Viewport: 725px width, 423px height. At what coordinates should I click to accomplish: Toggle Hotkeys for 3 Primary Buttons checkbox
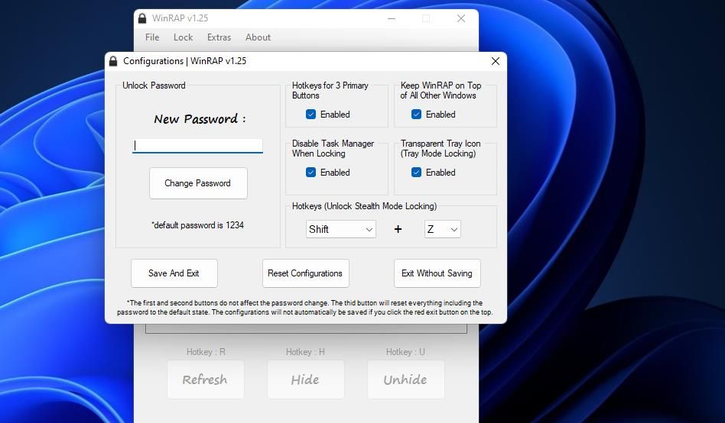[310, 115]
